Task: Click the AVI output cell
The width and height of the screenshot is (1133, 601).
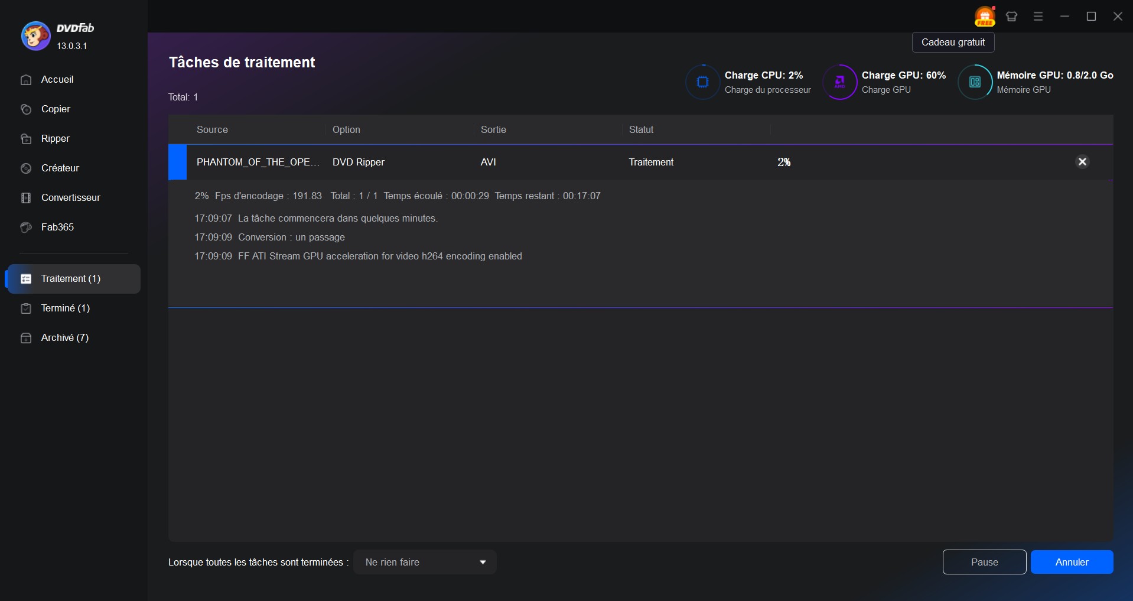Action: pos(489,162)
